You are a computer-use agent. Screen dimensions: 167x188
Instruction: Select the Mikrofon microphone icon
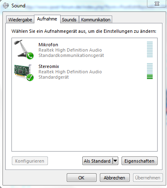24,50
